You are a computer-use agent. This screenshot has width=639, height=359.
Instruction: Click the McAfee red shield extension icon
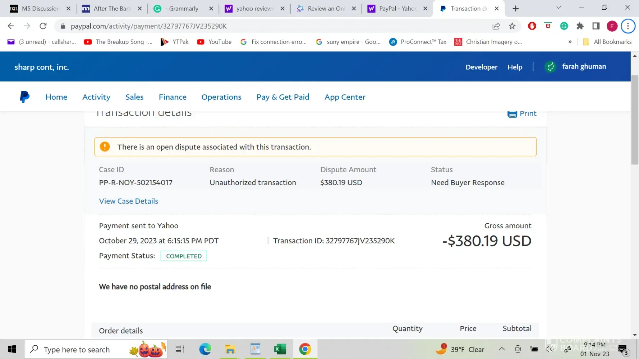point(548,26)
